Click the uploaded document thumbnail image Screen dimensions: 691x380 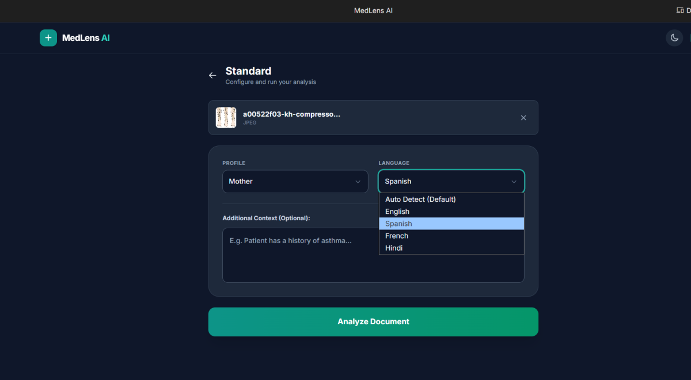point(226,117)
